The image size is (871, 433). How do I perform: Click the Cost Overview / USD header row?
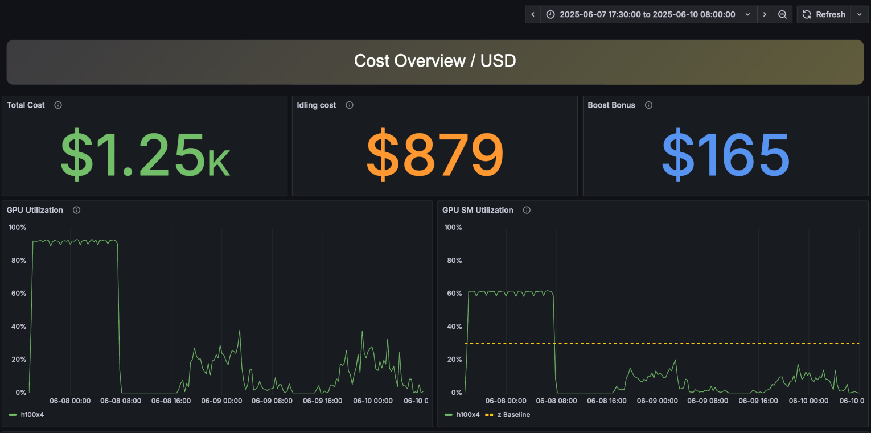click(x=435, y=61)
